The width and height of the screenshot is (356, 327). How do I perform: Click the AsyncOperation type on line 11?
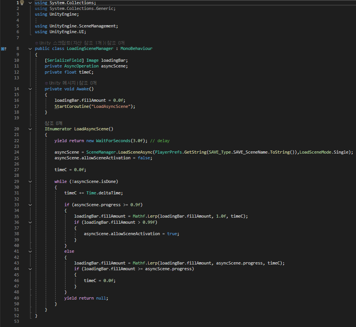coord(81,66)
